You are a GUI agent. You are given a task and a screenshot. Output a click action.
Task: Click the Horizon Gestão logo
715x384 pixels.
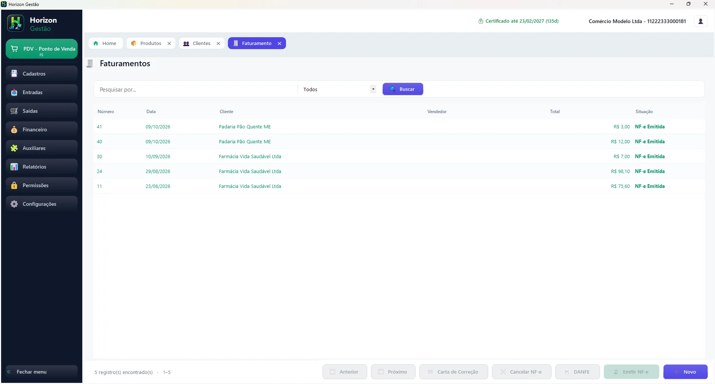pos(16,23)
